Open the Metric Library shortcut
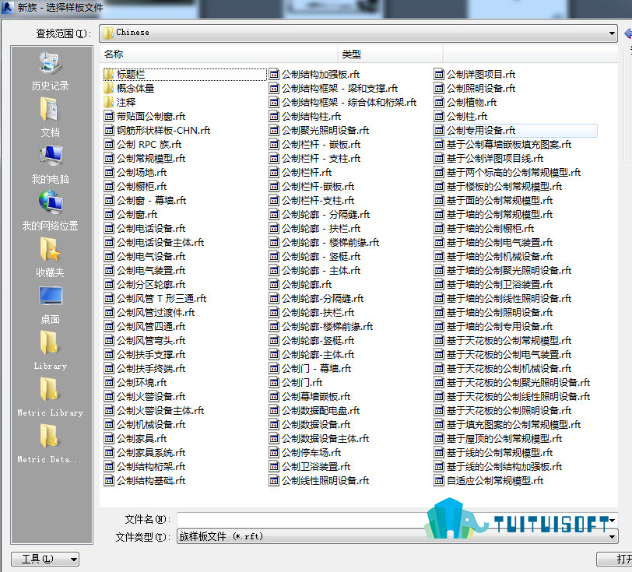Image resolution: width=632 pixels, height=572 pixels. click(x=51, y=398)
